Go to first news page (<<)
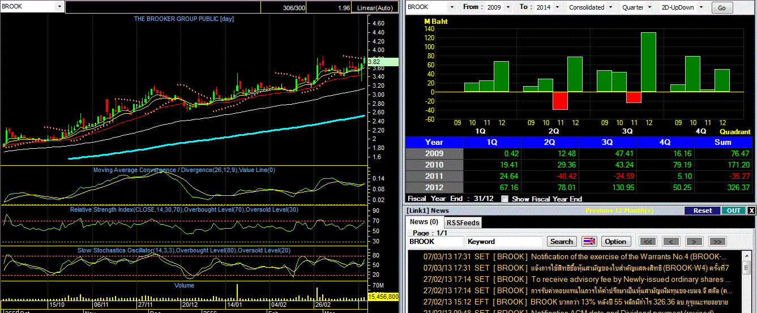 click(648, 242)
